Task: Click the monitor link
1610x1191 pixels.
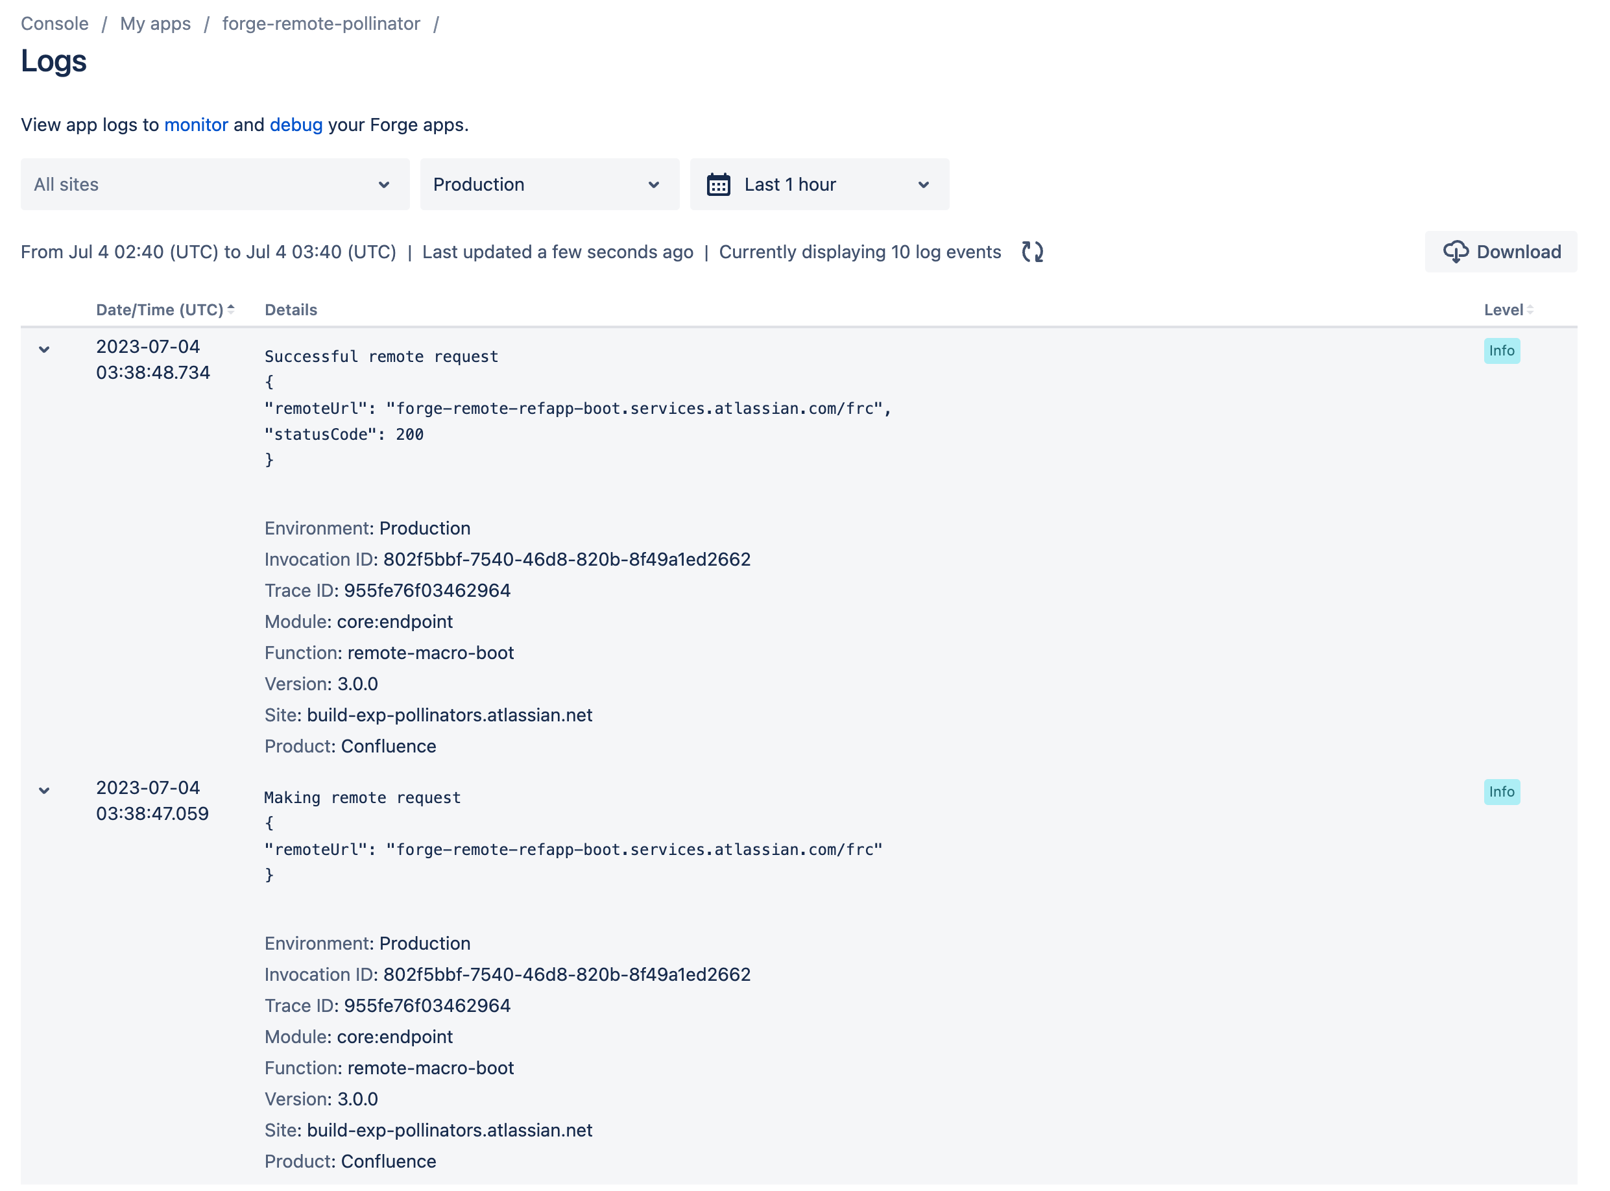Action: tap(195, 124)
